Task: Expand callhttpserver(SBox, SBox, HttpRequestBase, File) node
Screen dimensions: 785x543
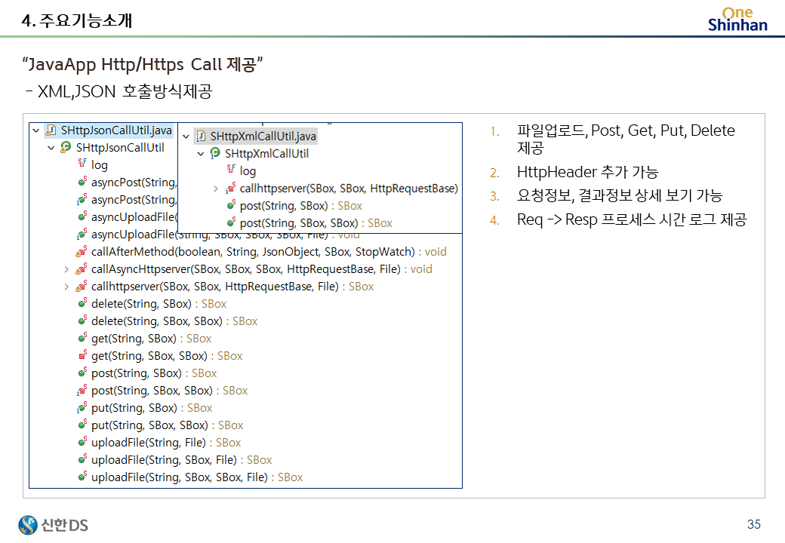Action: 66,287
